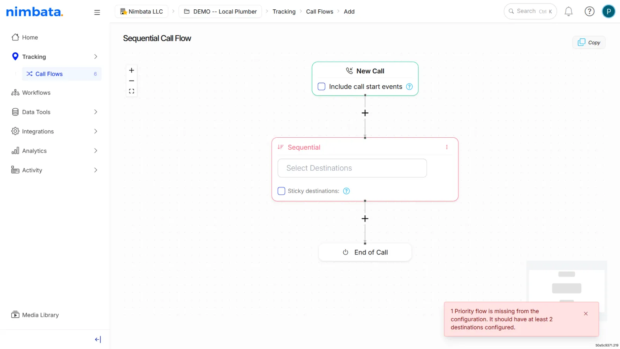The width and height of the screenshot is (620, 349).
Task: Add a step before End of Call
Action: [365, 219]
